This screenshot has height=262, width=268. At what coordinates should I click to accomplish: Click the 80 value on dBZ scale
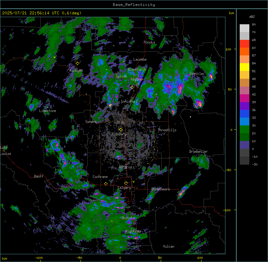click(254, 25)
